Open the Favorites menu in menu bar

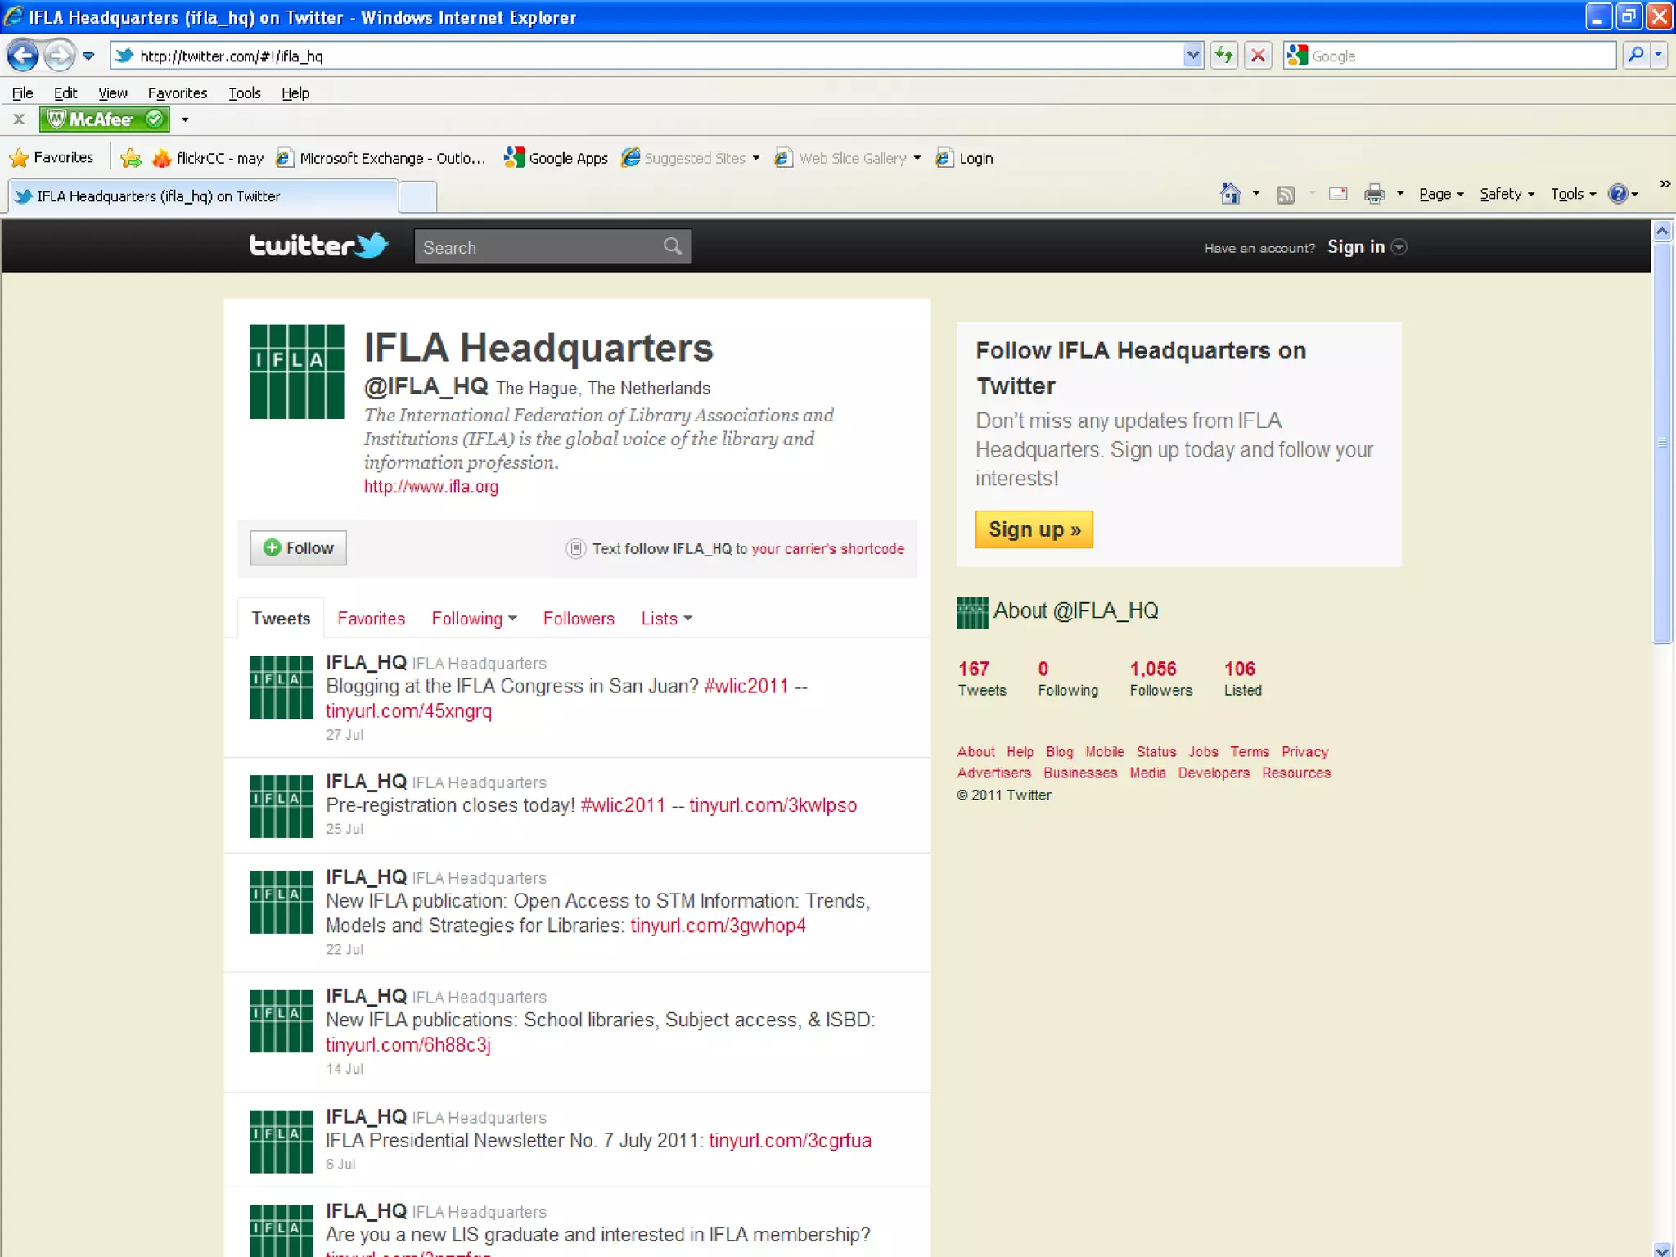tap(177, 92)
